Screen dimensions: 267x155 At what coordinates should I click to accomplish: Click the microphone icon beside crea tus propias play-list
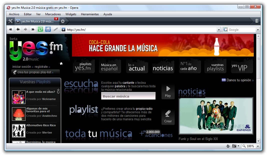click(x=15, y=72)
